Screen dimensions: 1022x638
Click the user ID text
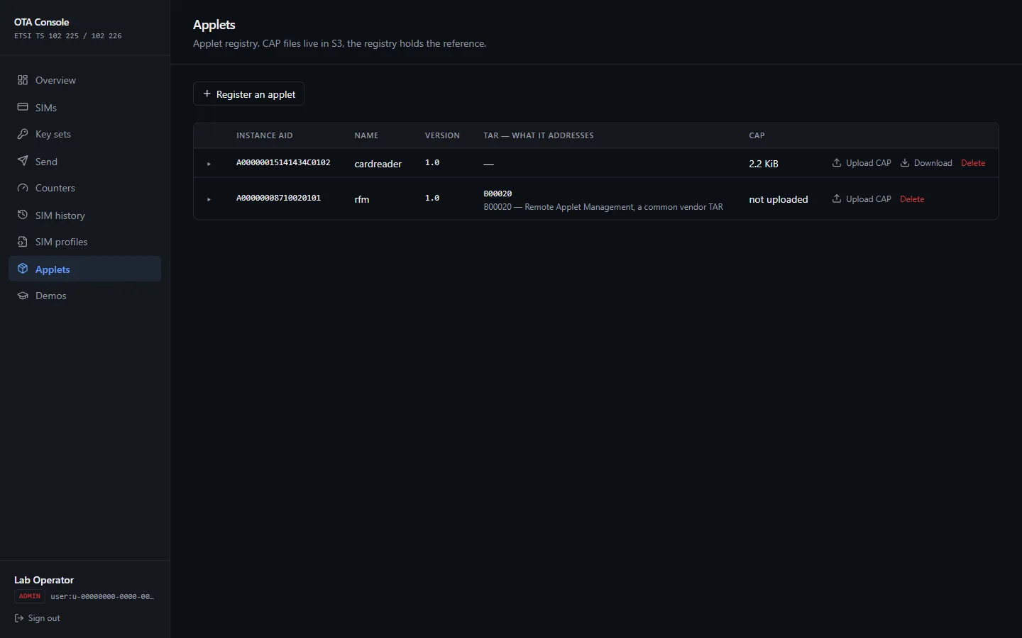pyautogui.click(x=102, y=596)
